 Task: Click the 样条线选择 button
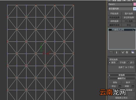click(114, 17)
